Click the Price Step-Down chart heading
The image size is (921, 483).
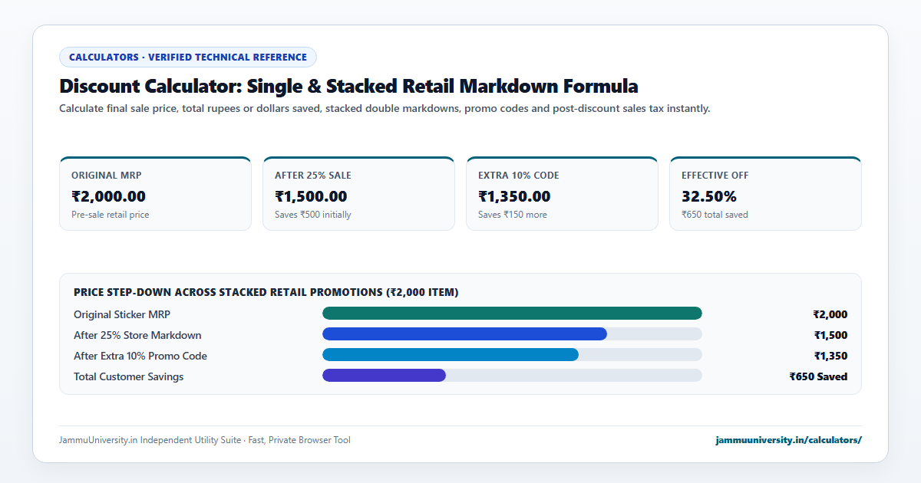tap(266, 292)
